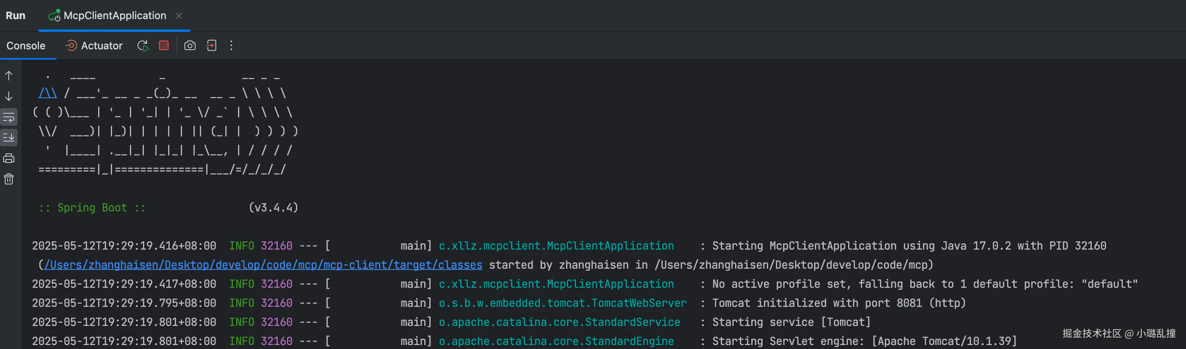Click 'Starting Servlet engine: [Apache Tomcat/10.1.39]' message

(x=864, y=341)
